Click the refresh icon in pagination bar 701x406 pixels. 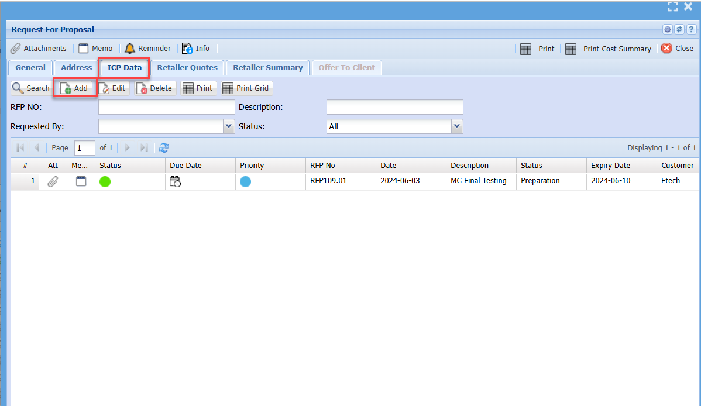164,148
